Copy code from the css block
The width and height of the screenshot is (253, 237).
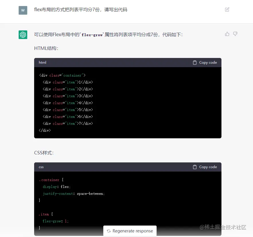(x=205, y=167)
